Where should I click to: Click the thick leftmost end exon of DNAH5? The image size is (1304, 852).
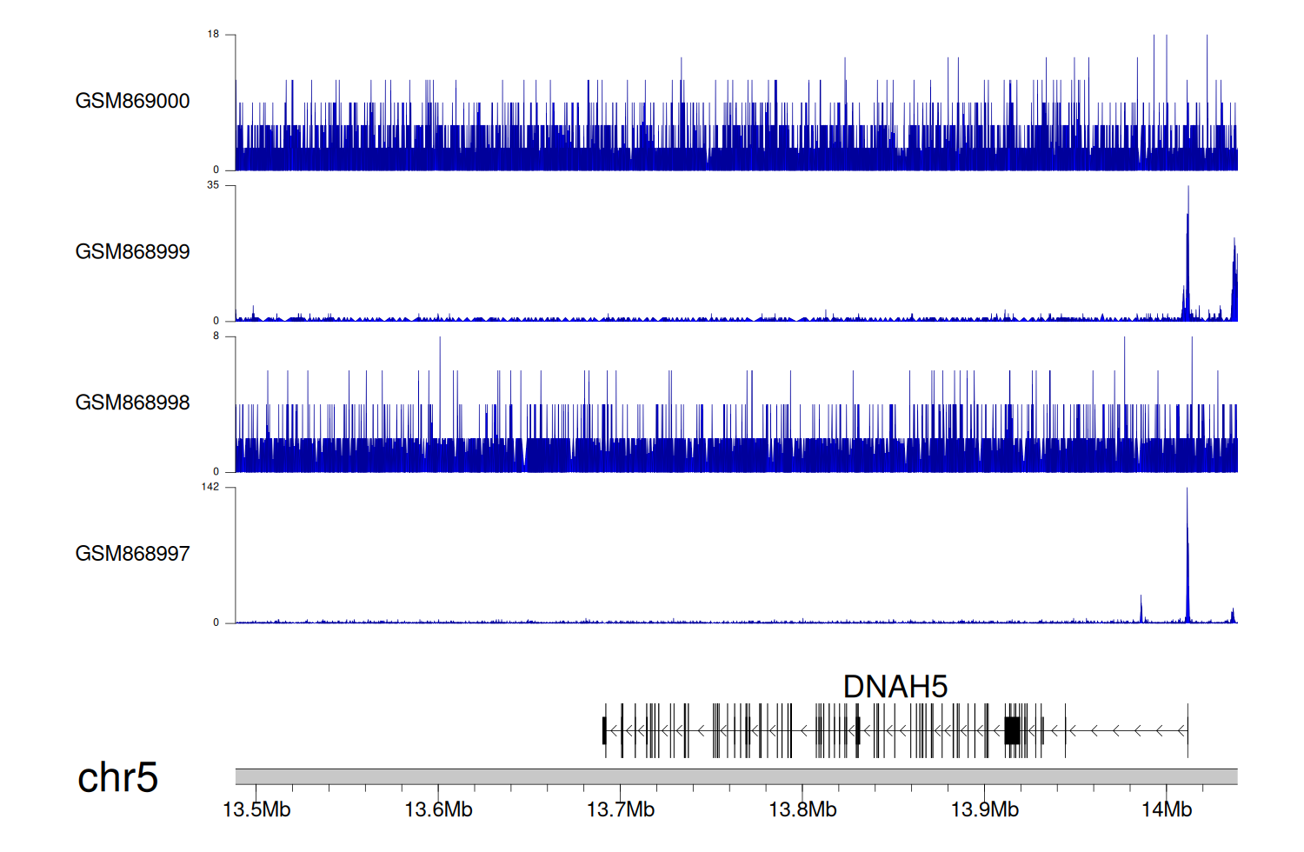tap(604, 730)
